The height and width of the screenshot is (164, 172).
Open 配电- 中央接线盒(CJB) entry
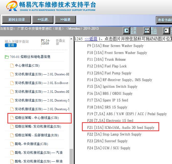(31, 144)
